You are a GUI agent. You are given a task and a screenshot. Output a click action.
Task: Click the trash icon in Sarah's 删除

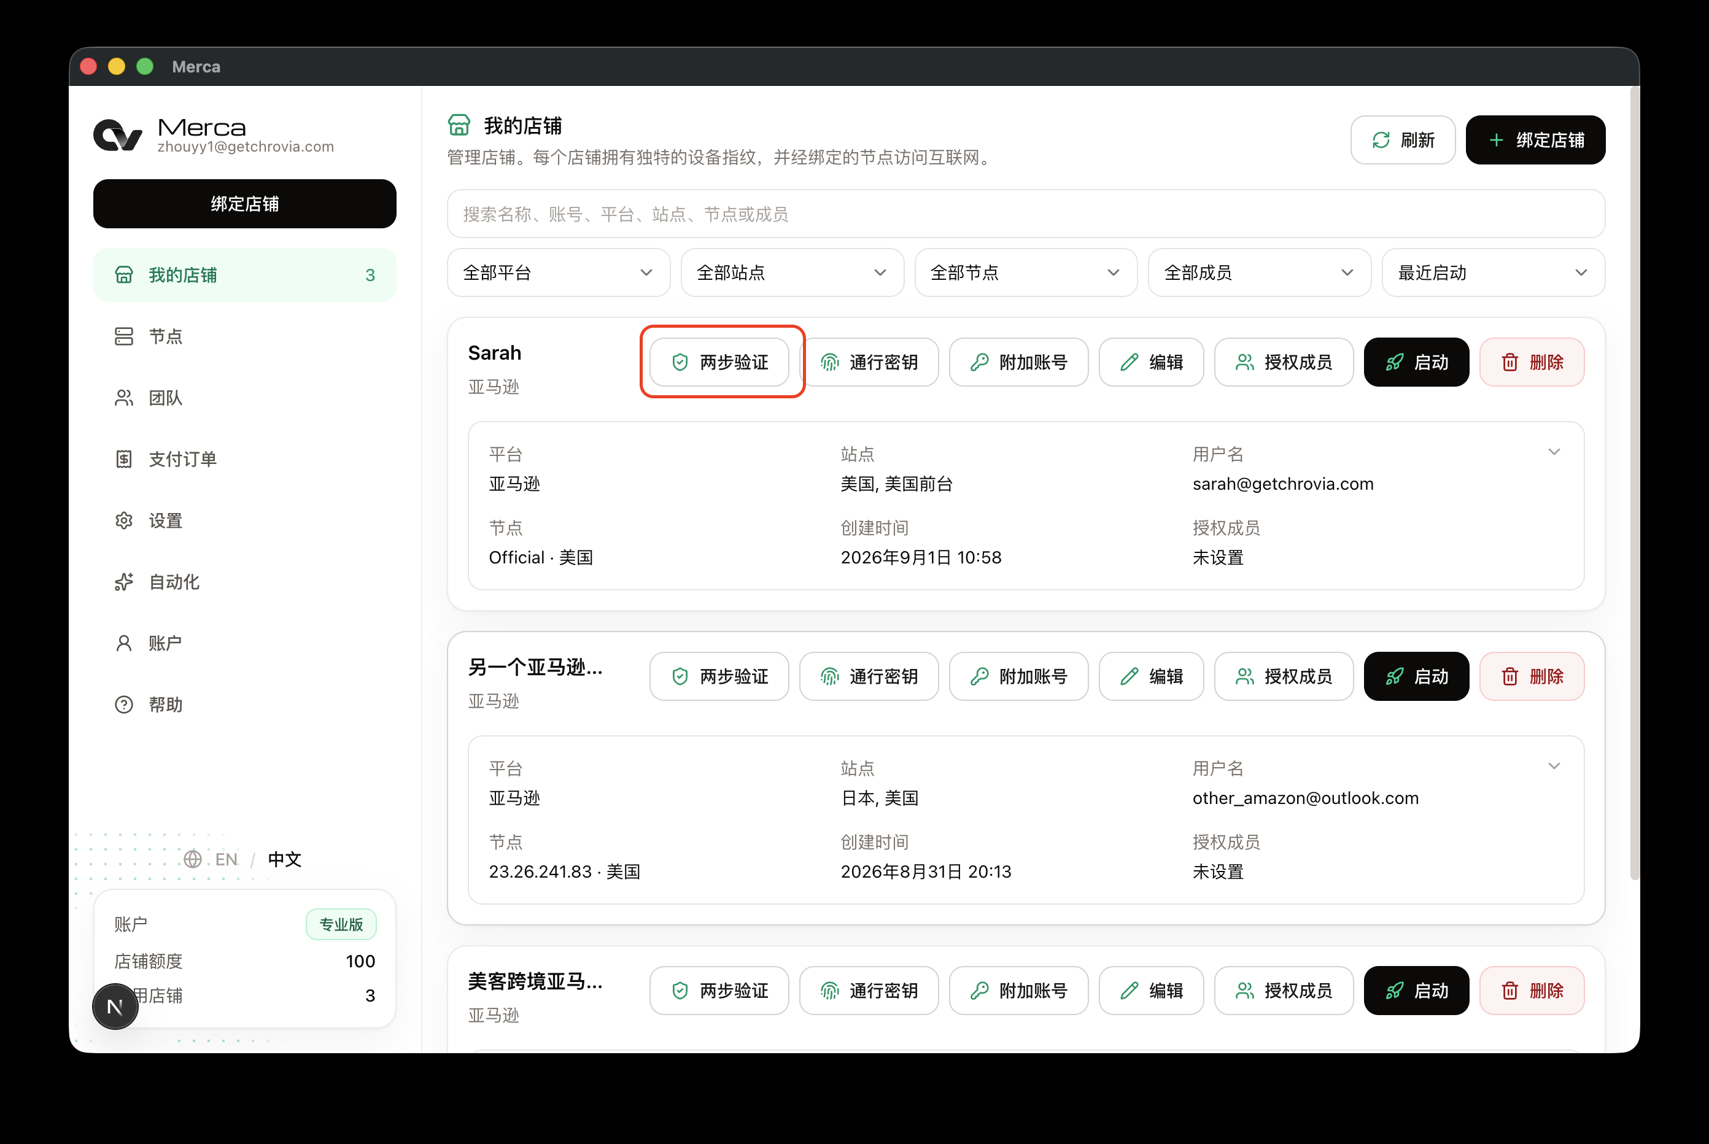point(1509,362)
